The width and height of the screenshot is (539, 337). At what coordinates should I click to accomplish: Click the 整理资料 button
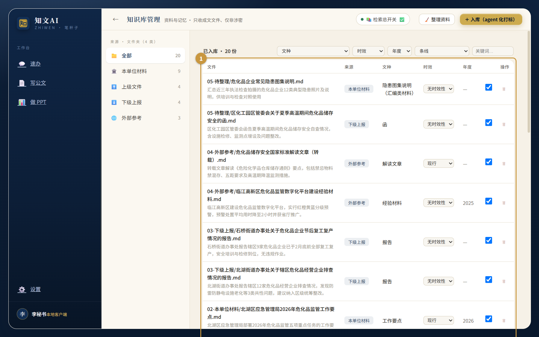tap(437, 19)
